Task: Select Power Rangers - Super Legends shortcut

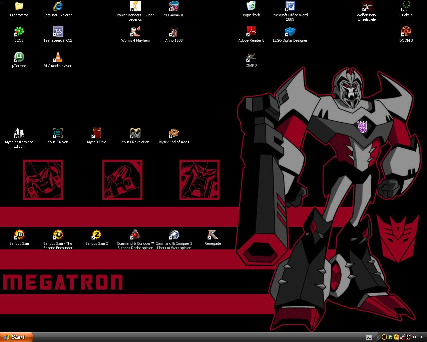Action: tap(135, 11)
